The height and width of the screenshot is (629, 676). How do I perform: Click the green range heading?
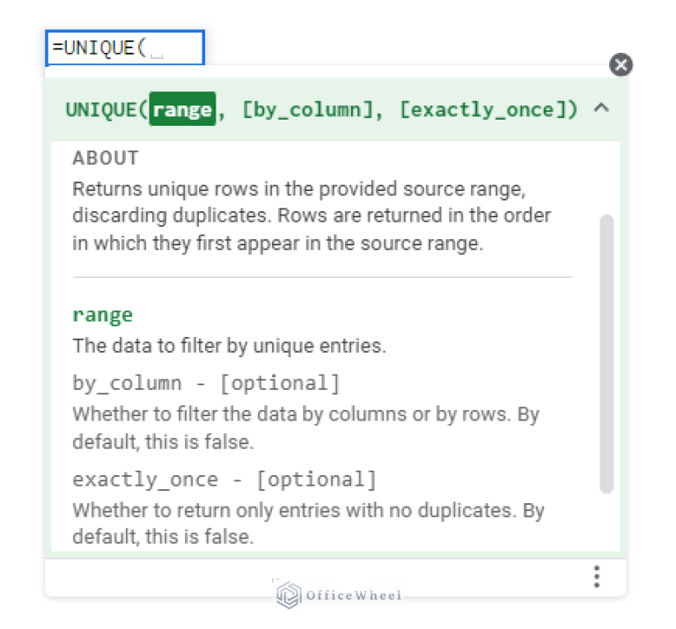[103, 315]
